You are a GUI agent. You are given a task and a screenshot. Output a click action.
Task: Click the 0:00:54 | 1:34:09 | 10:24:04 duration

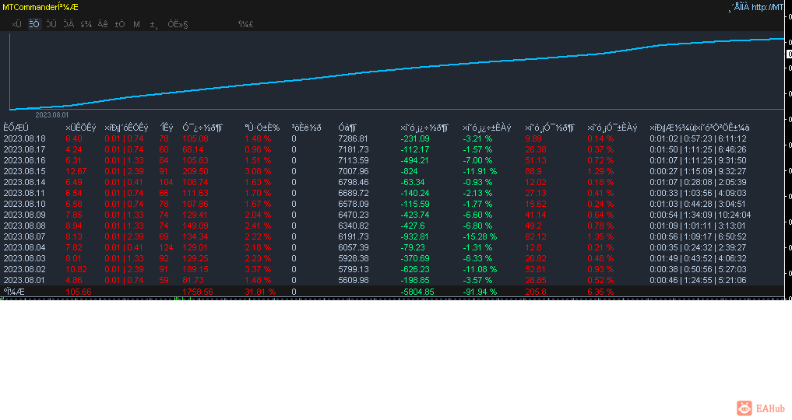700,215
